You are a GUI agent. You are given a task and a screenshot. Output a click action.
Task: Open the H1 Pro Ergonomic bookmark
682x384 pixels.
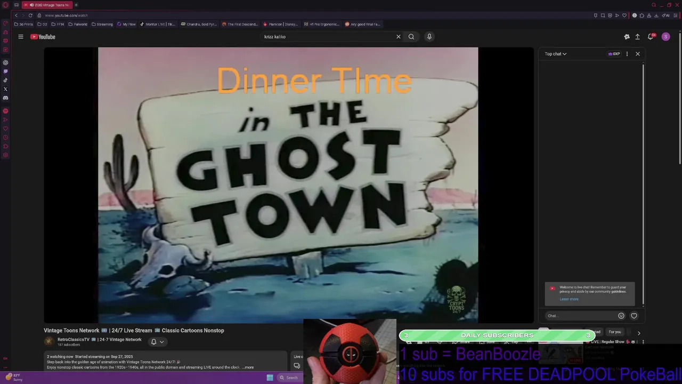[321, 24]
